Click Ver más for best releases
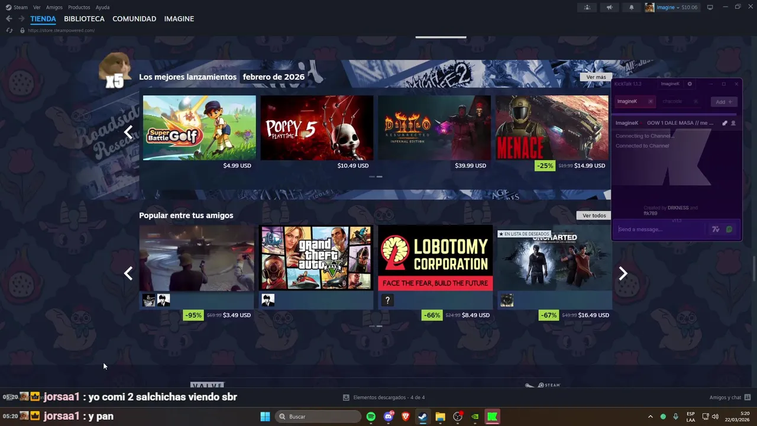 click(596, 77)
